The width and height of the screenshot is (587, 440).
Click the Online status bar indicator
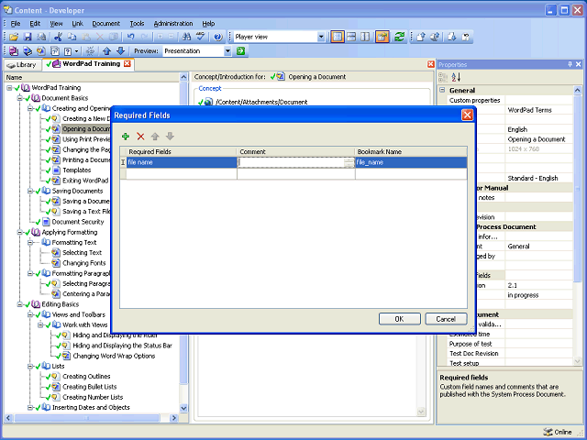coord(558,432)
